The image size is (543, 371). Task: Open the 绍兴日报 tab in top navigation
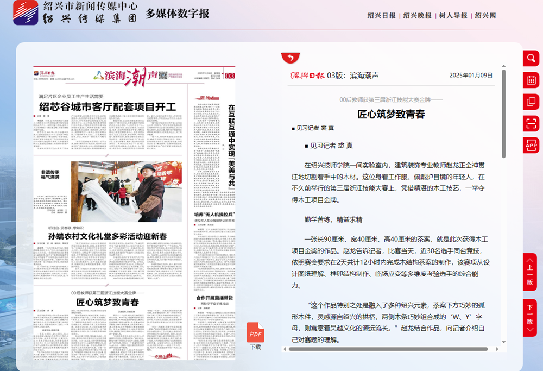[381, 16]
